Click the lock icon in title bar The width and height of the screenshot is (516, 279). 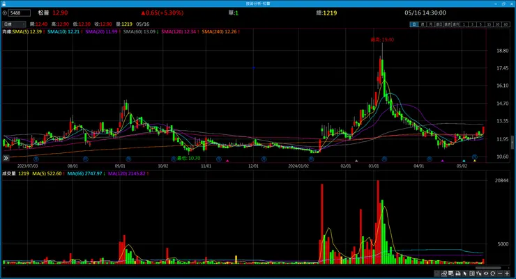coord(4,3)
